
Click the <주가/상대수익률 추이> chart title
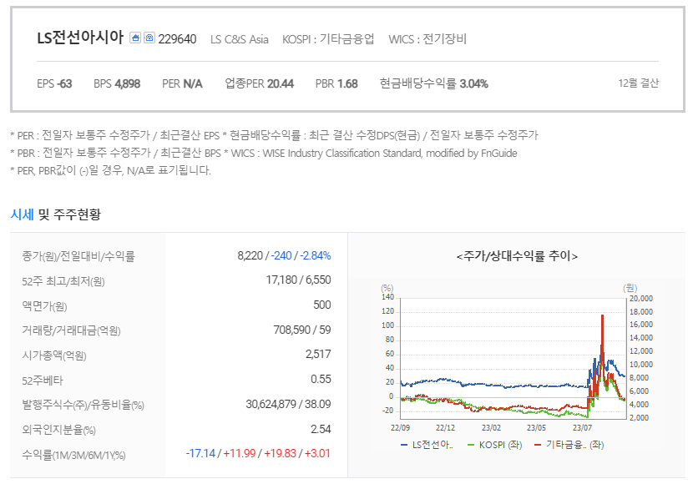[x=517, y=256]
